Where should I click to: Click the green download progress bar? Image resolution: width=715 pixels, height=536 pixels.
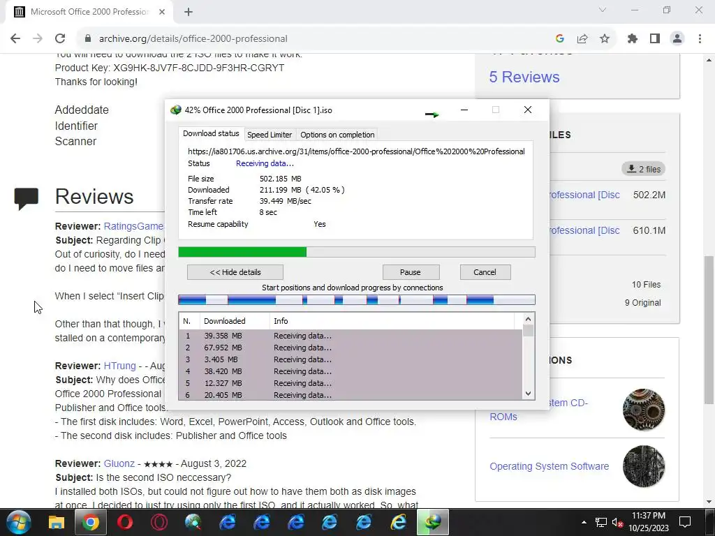[357, 252]
